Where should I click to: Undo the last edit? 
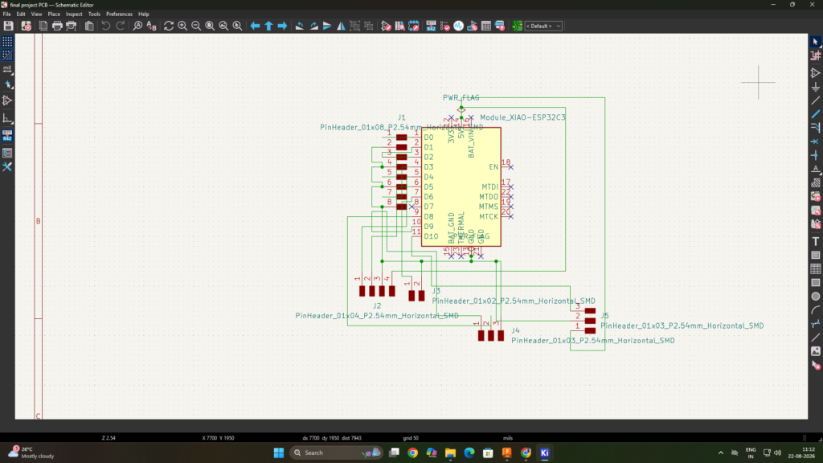coord(106,26)
